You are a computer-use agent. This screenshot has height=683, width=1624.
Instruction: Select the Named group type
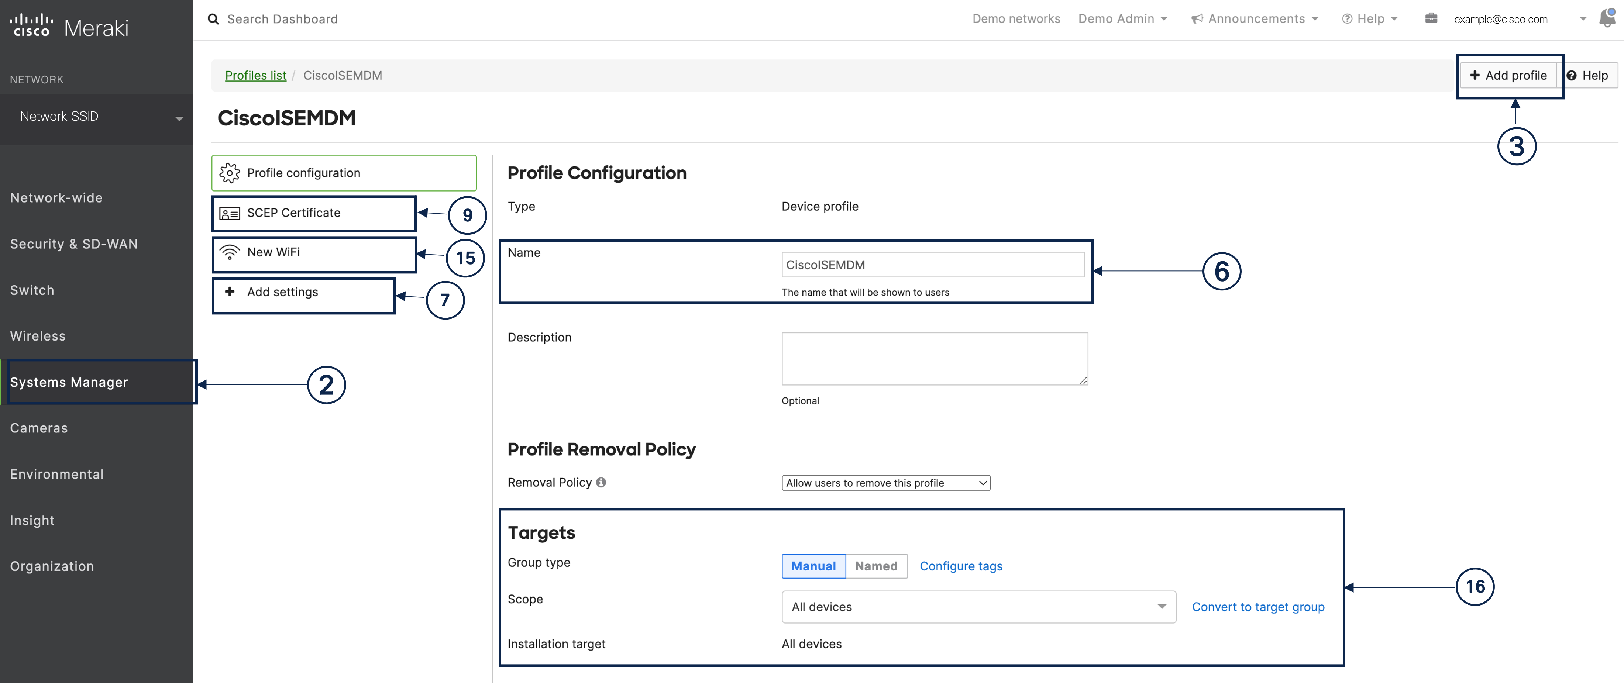(x=876, y=566)
